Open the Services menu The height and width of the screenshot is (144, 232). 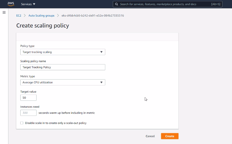(28, 4)
